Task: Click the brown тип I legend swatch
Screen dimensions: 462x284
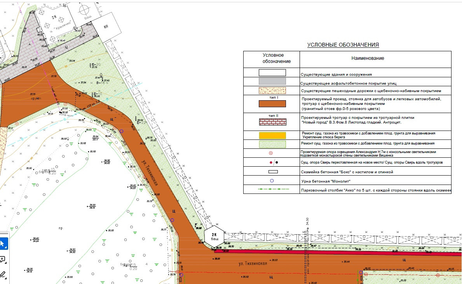Action: click(272, 104)
